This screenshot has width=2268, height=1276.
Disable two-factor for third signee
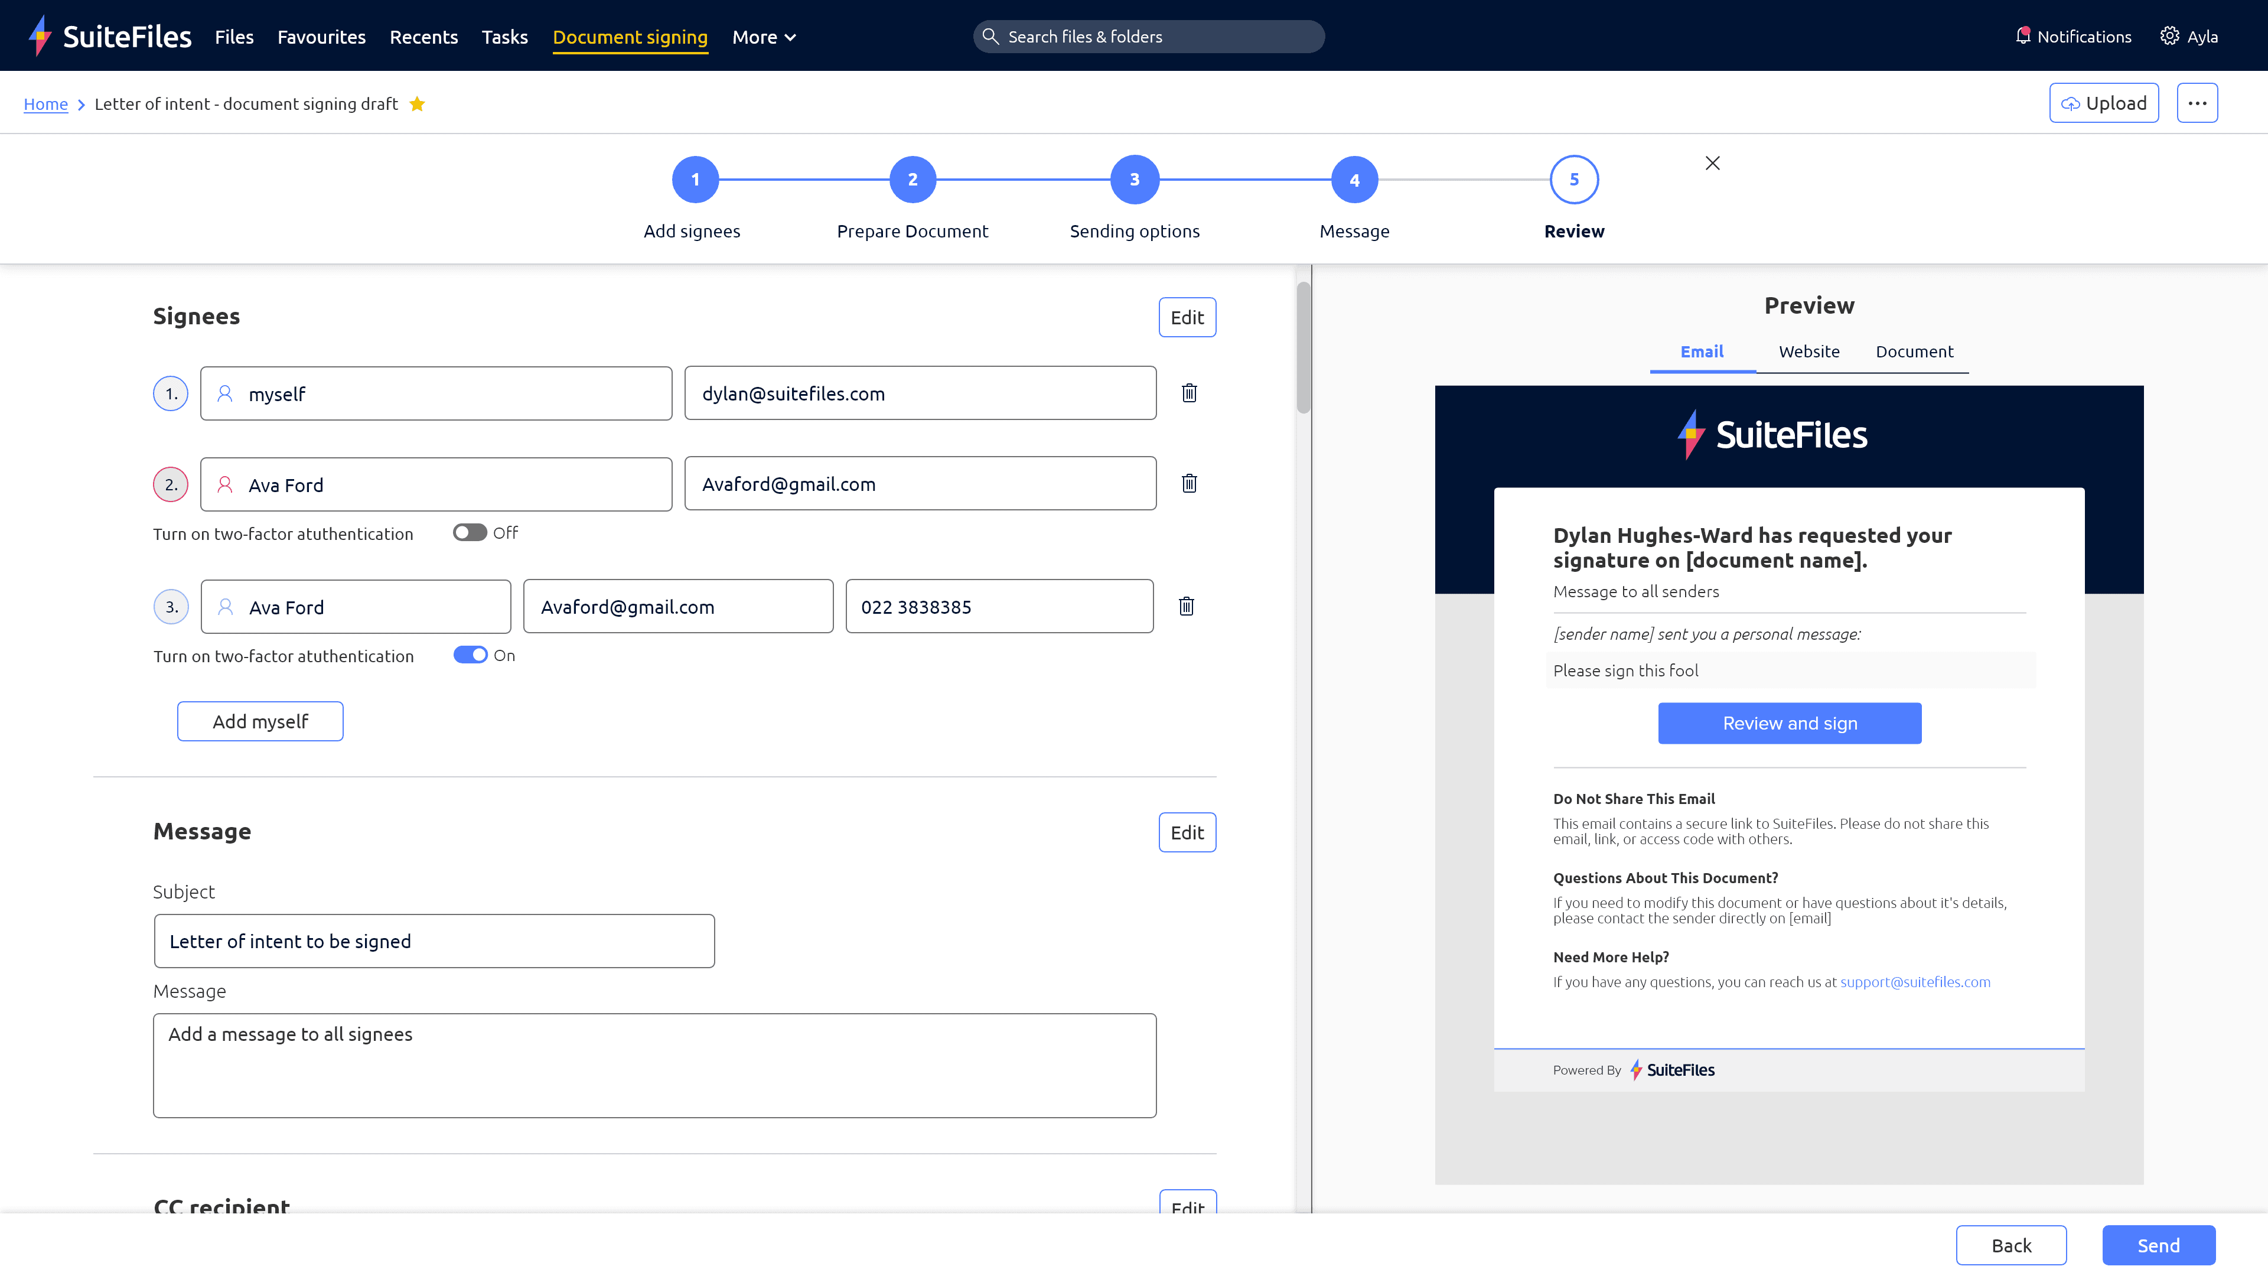(470, 655)
